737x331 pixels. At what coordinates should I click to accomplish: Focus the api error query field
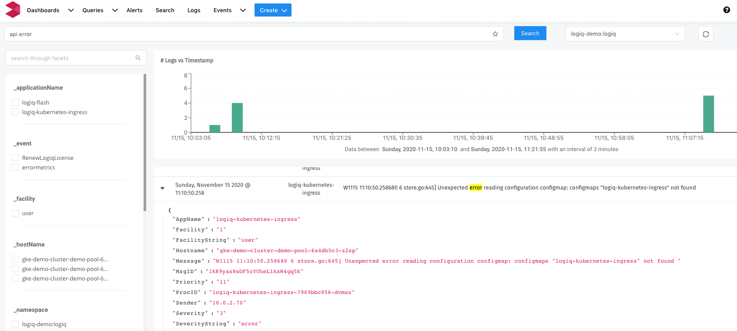click(254, 34)
